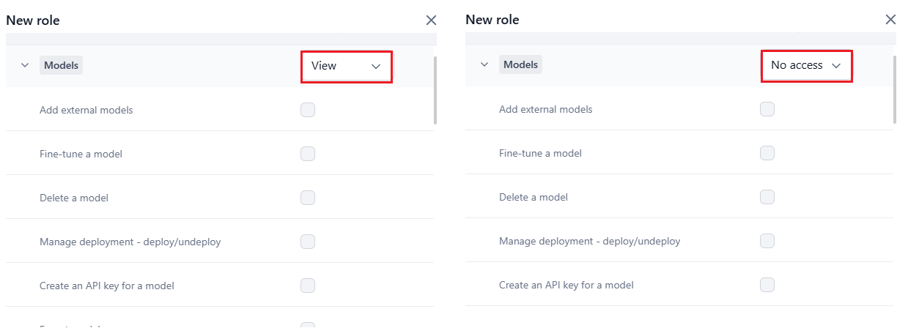
Task: Close the New role dialog showing No access
Action: [890, 20]
